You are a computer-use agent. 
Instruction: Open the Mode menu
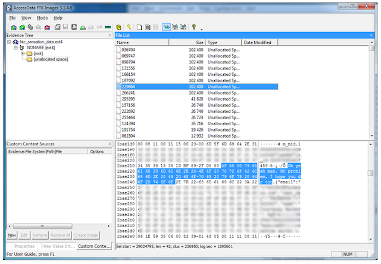coord(42,18)
